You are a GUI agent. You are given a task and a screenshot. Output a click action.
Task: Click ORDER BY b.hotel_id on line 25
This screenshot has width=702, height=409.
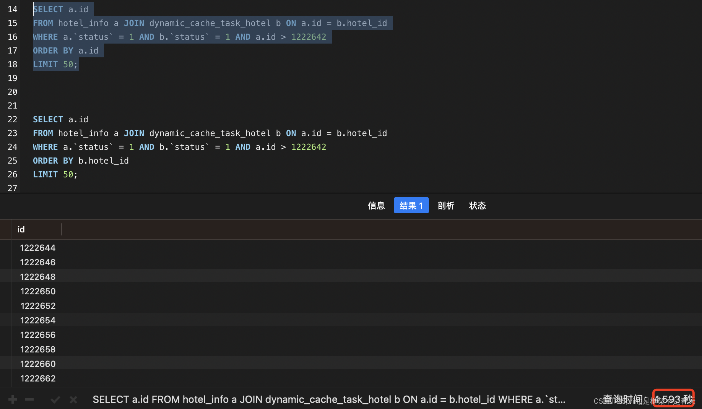[81, 161]
